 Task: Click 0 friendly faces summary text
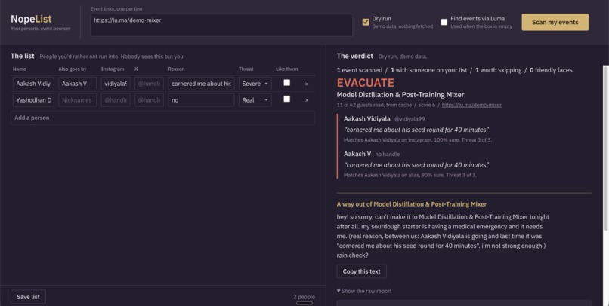pyautogui.click(x=550, y=70)
